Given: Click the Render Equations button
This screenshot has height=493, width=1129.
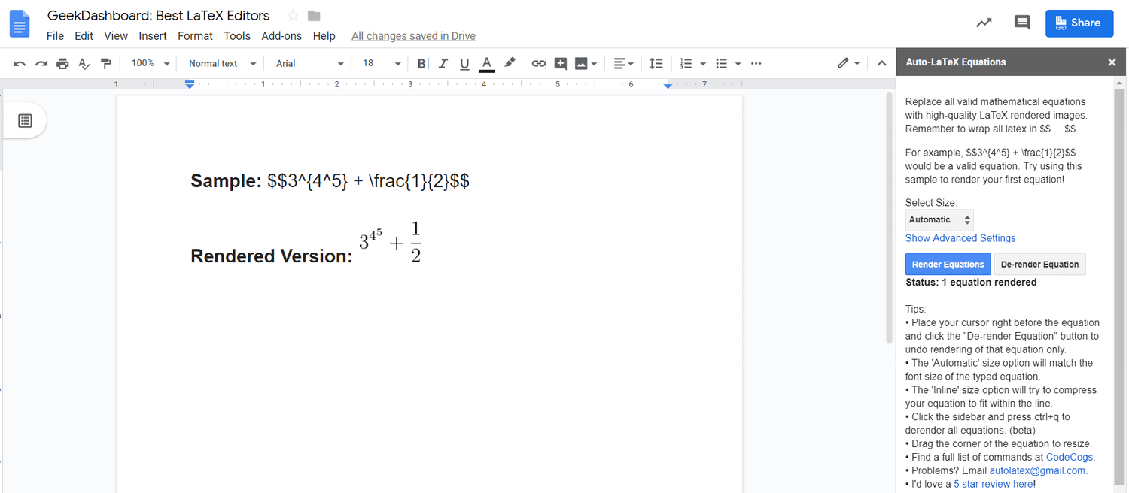Looking at the screenshot, I should click(x=948, y=265).
